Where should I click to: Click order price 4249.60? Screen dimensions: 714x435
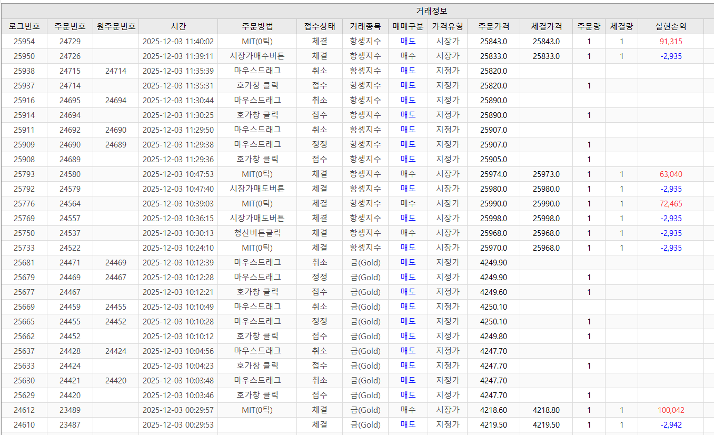pyautogui.click(x=493, y=292)
